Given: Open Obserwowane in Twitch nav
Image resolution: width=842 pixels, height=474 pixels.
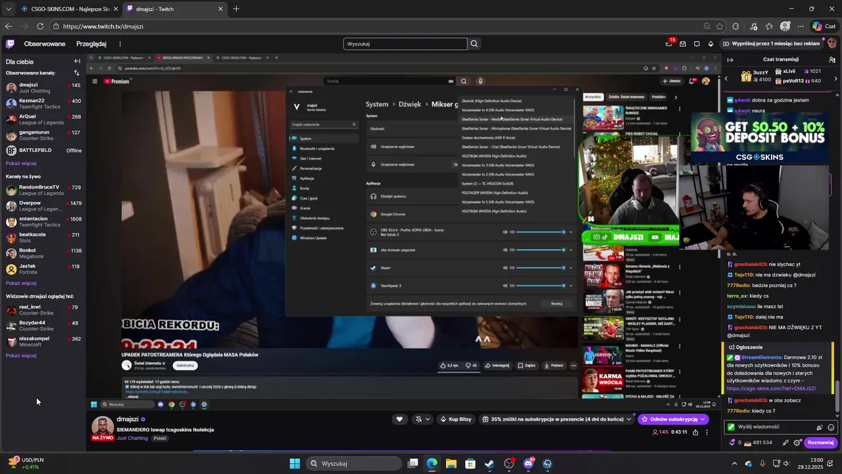Looking at the screenshot, I should [45, 44].
